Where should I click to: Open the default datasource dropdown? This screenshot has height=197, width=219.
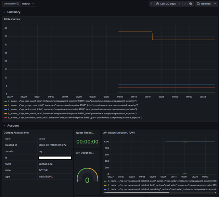28,4
